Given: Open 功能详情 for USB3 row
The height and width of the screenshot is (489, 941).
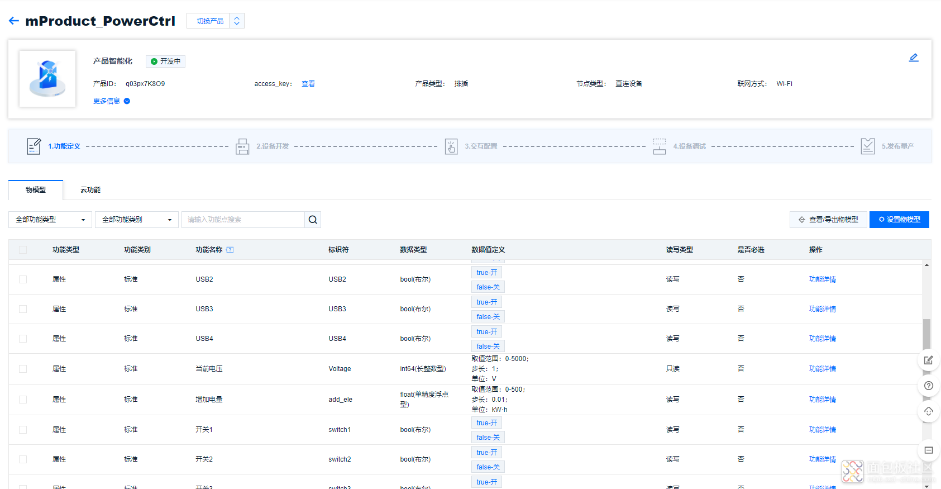Looking at the screenshot, I should tap(823, 309).
